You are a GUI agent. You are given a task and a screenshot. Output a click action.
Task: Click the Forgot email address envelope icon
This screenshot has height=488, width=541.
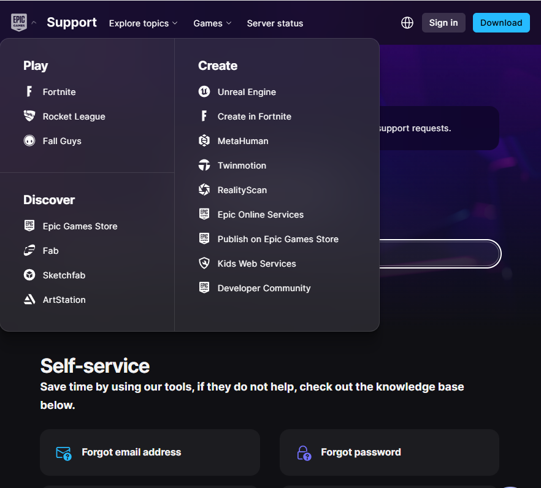click(x=64, y=453)
